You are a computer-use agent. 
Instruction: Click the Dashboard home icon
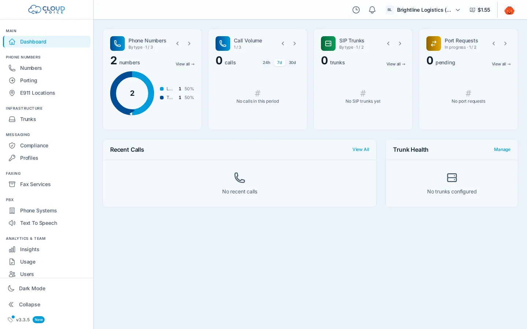[12, 42]
